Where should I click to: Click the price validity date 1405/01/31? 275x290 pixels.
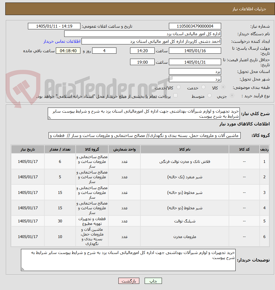click(x=195, y=62)
